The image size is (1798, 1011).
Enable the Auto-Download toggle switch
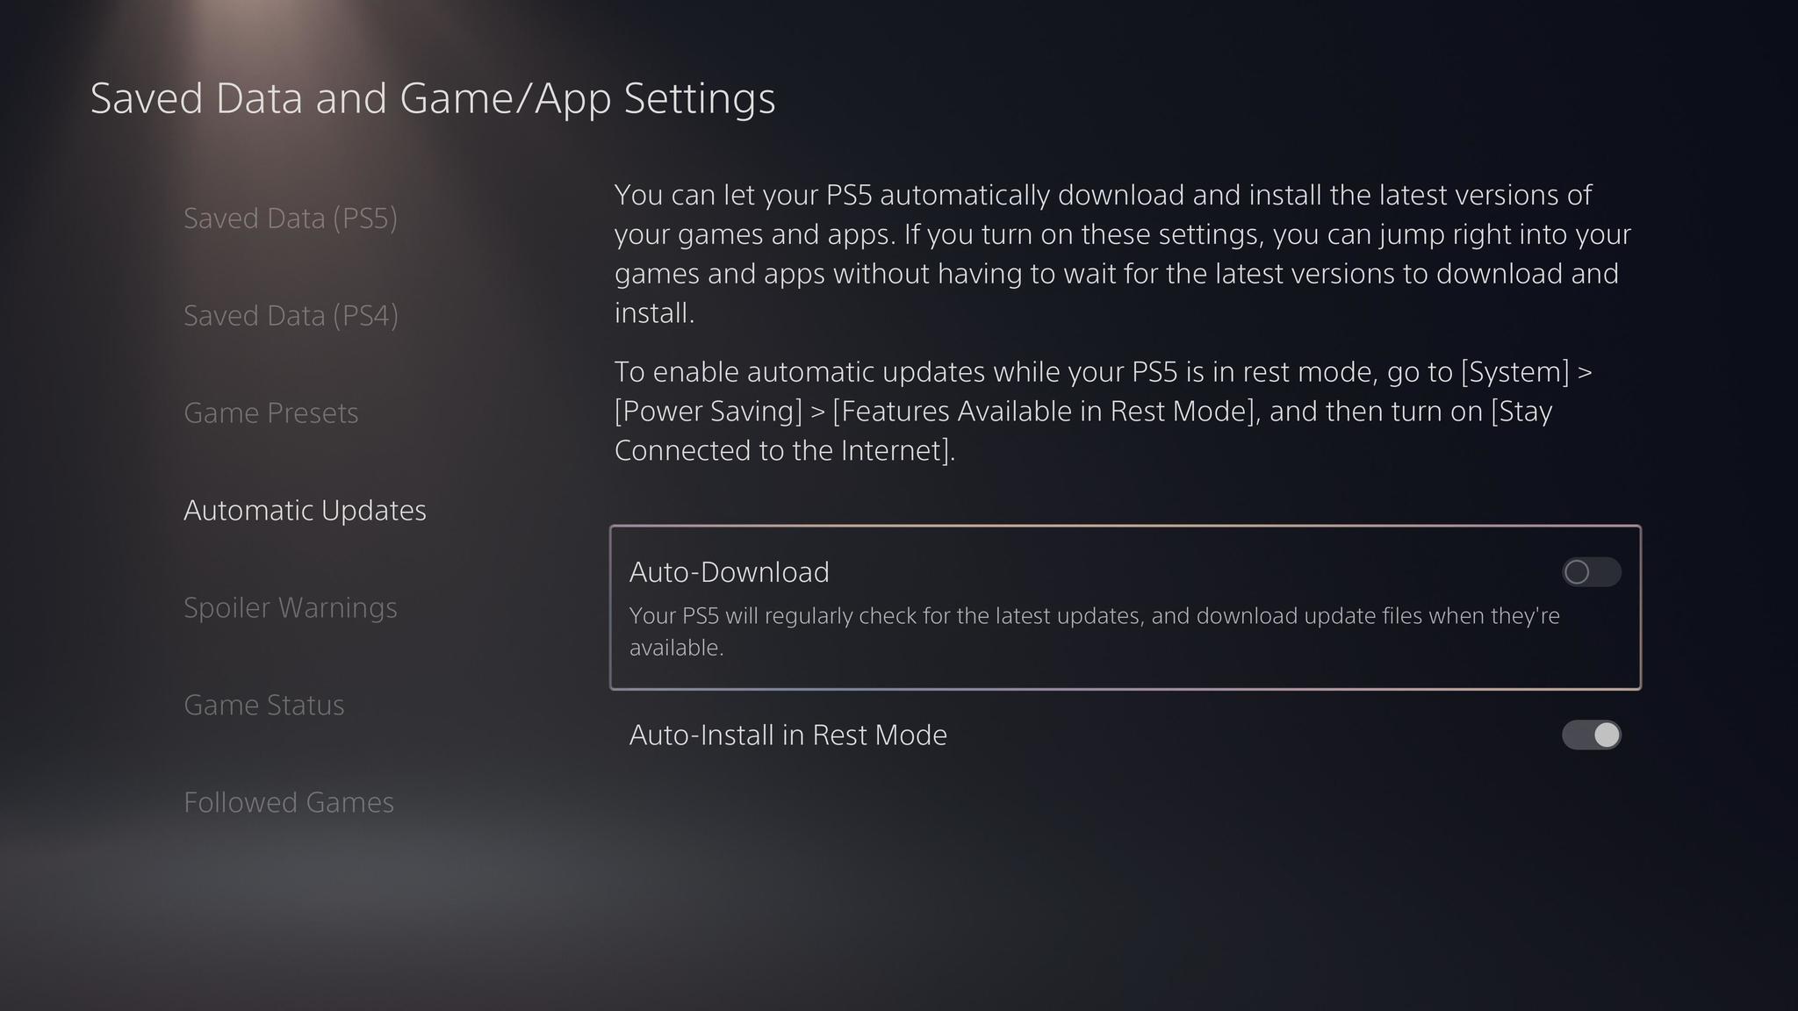tap(1591, 572)
